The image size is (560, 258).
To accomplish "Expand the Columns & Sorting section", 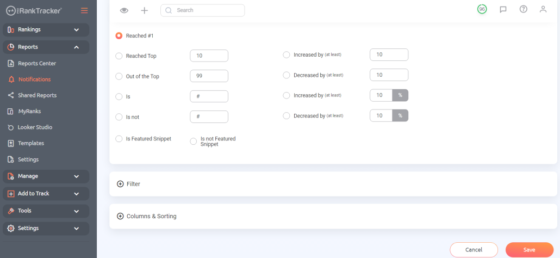I will point(333,216).
